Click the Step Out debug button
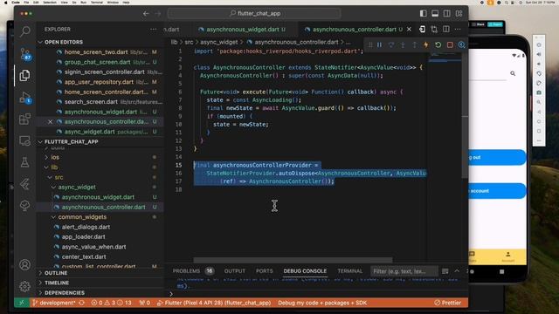Screen dimensions: 559x314 (x=414, y=44)
